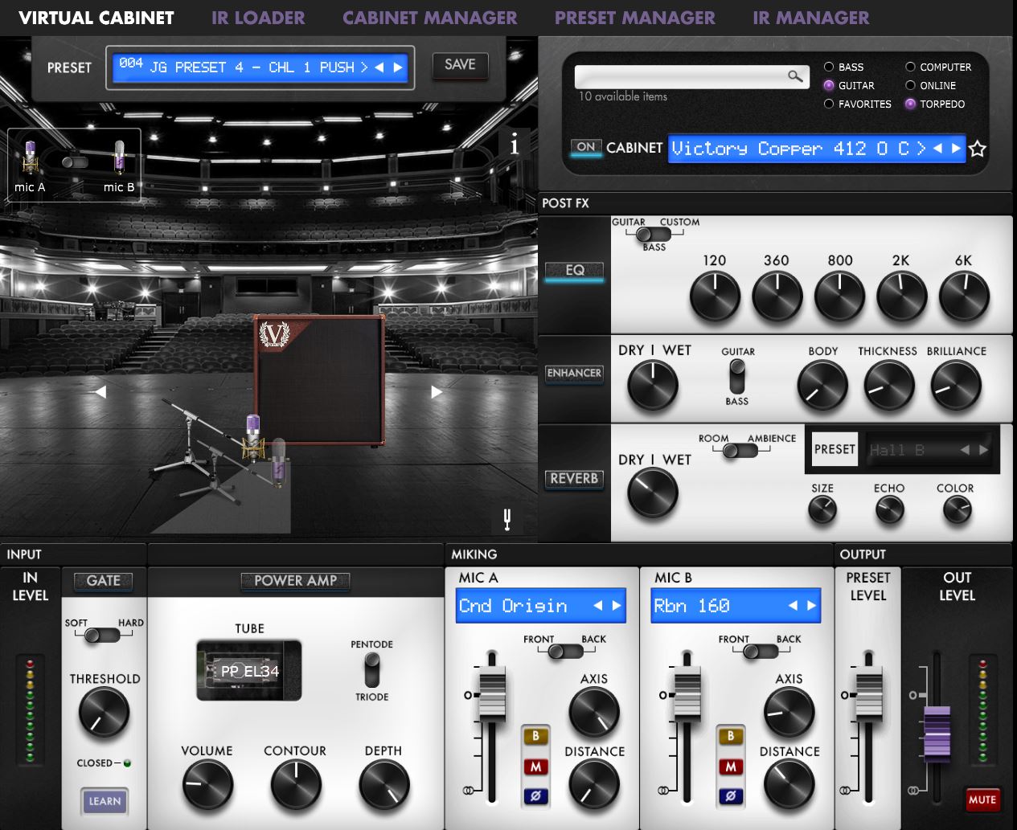Open the Rbn 160 microphone selector
This screenshot has height=830, width=1017.
(x=736, y=605)
